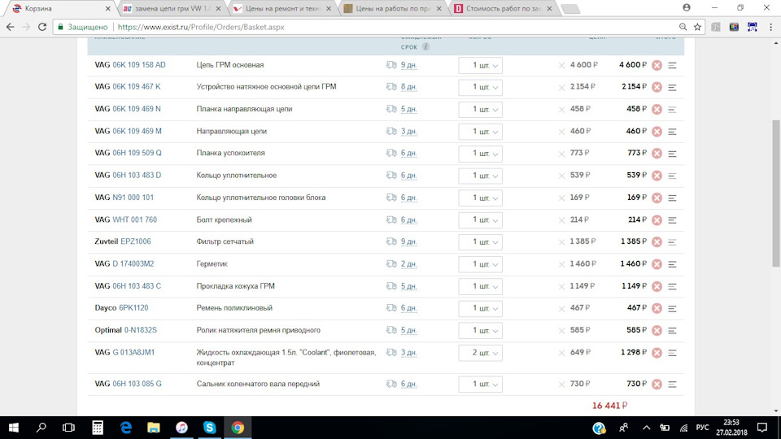Open row menu for Направляющая цепи

[x=673, y=132]
